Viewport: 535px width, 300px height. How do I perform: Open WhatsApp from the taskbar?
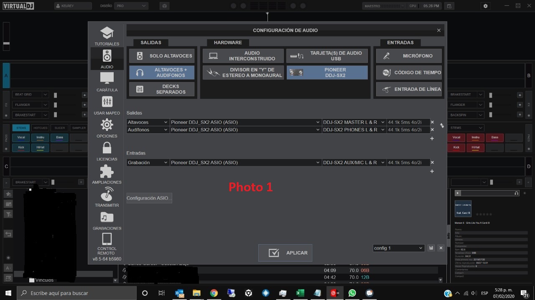pyautogui.click(x=352, y=293)
